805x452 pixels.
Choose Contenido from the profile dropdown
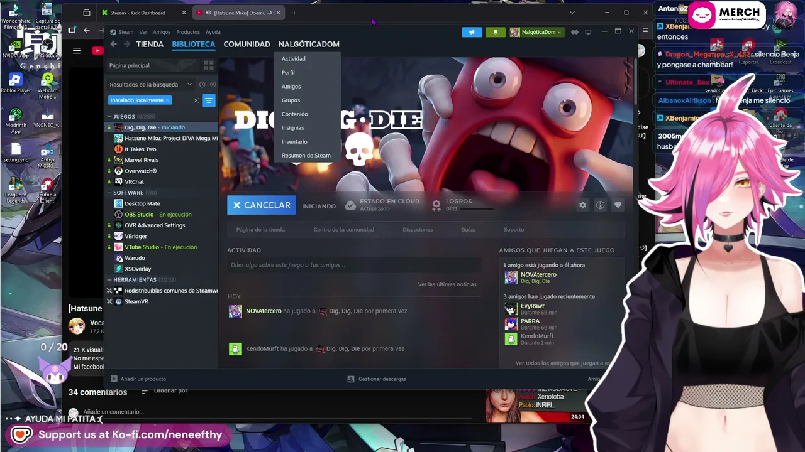pos(295,114)
